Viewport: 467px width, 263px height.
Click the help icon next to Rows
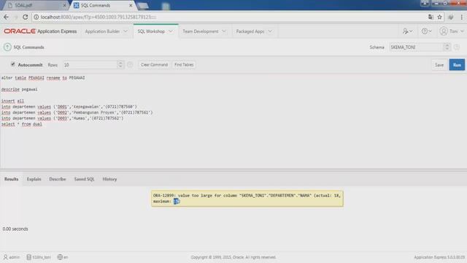[130, 65]
